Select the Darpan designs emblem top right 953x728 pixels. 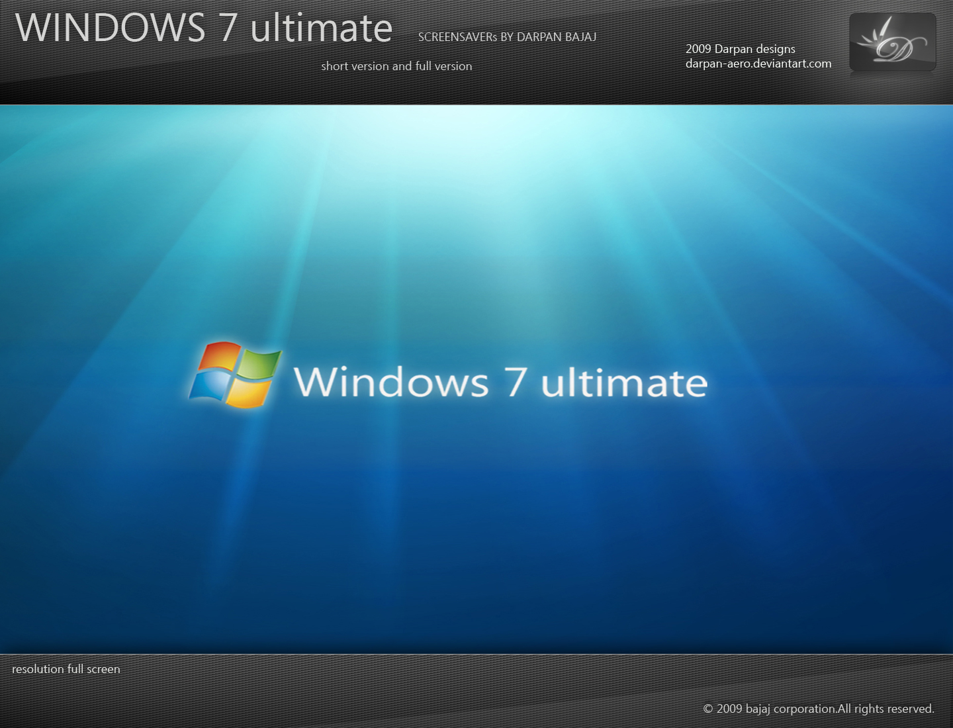892,42
